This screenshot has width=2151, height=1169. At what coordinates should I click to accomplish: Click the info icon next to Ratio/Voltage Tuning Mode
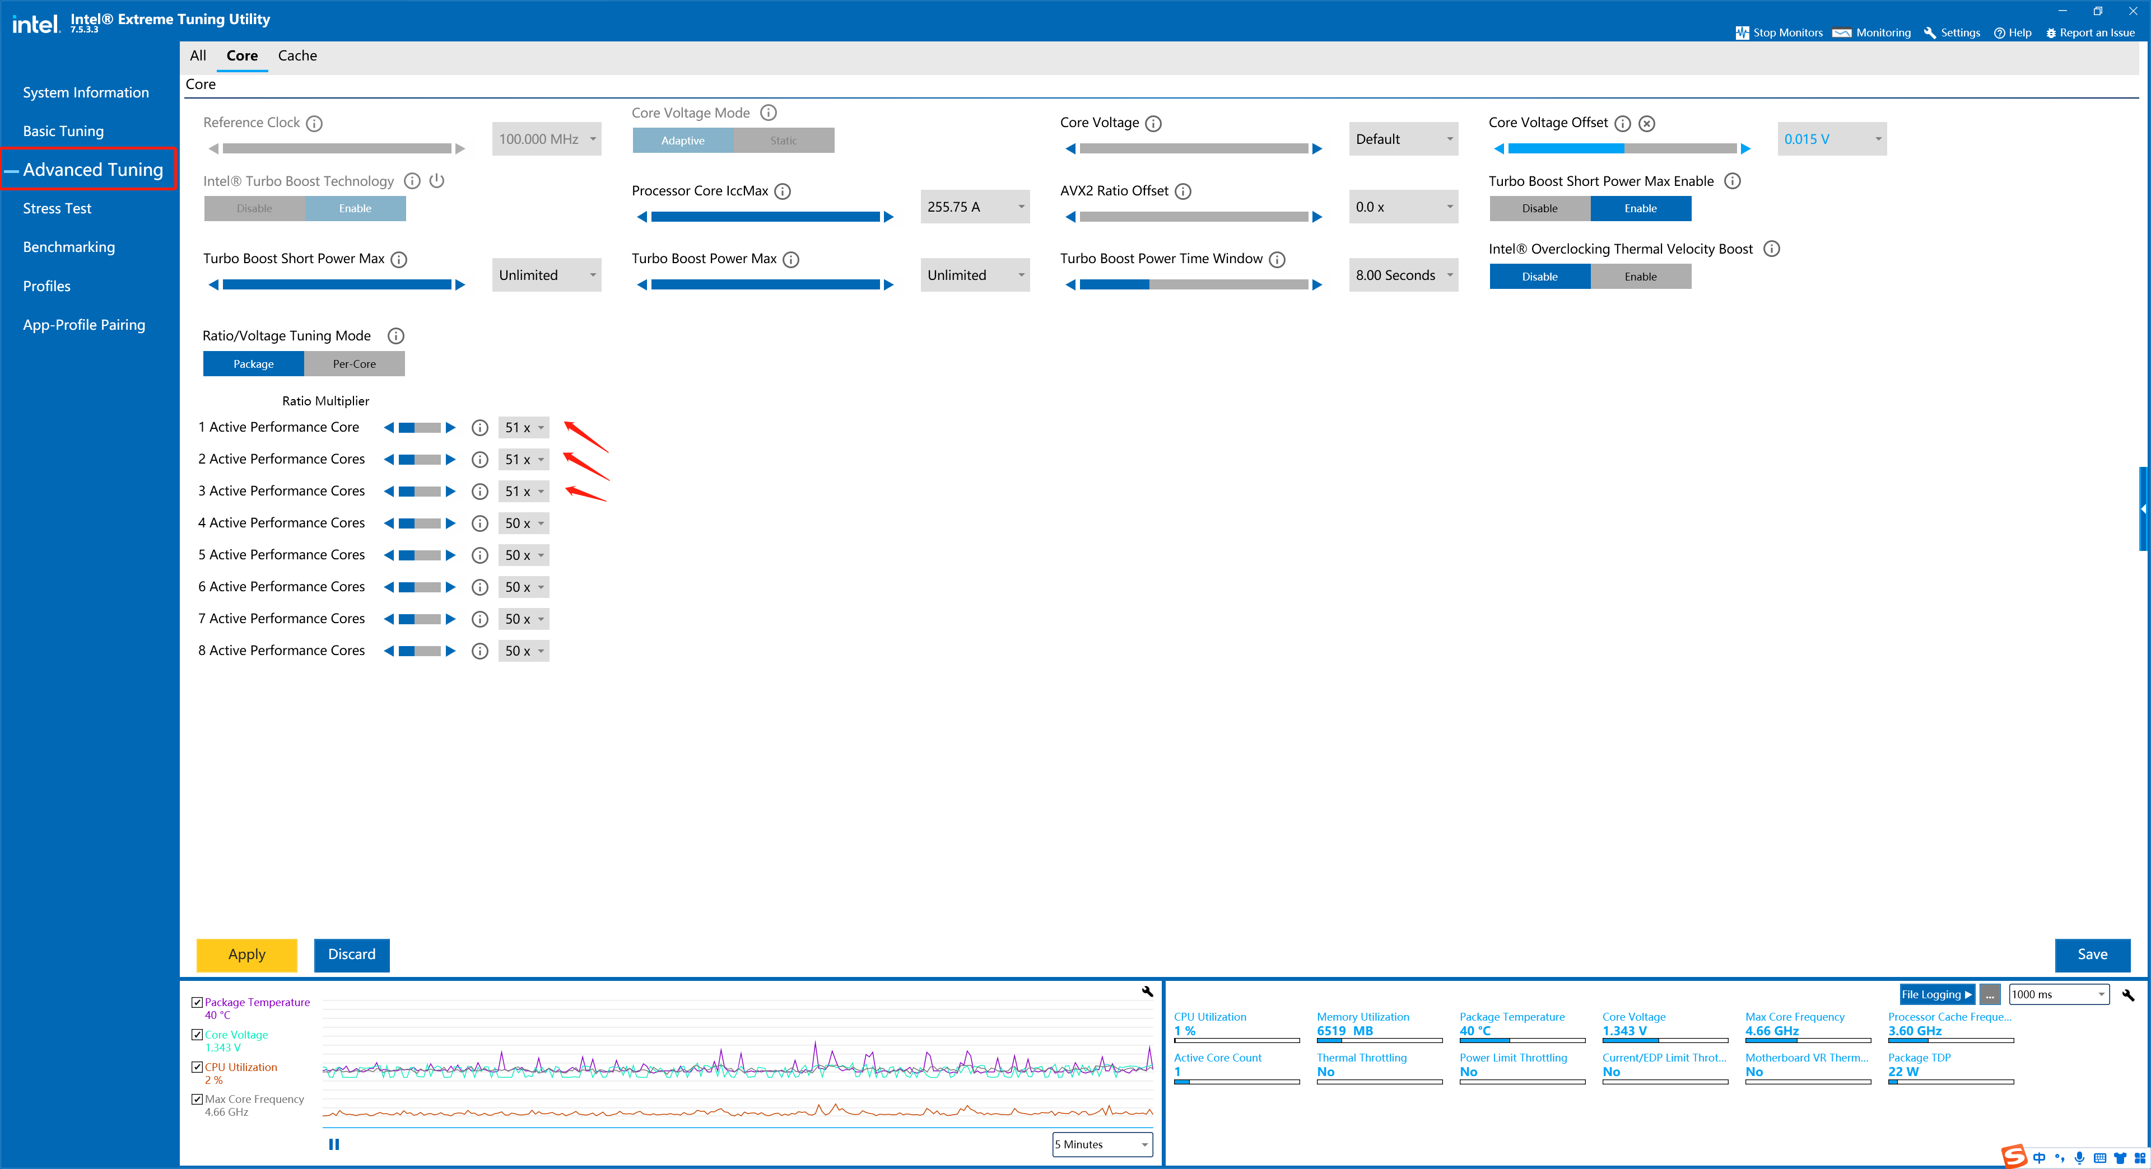(x=401, y=335)
